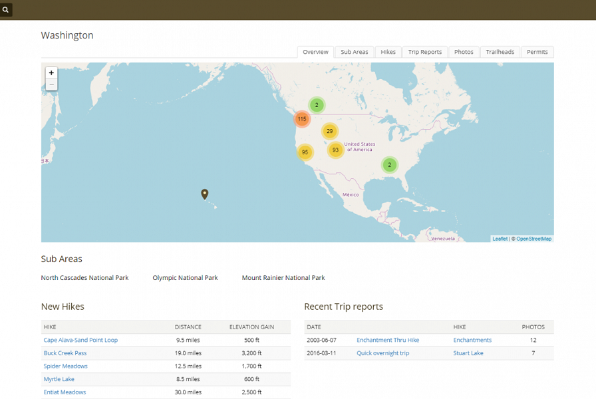This screenshot has height=399, width=596.
Task: Open the Photos tab
Action: point(464,52)
